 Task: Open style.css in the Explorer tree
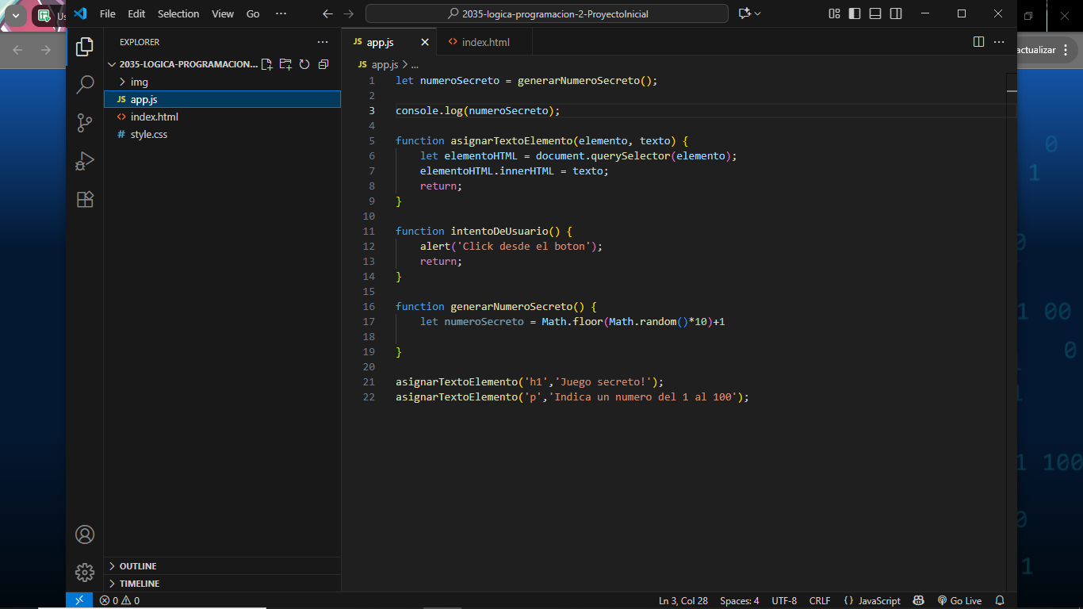pyautogui.click(x=222, y=134)
